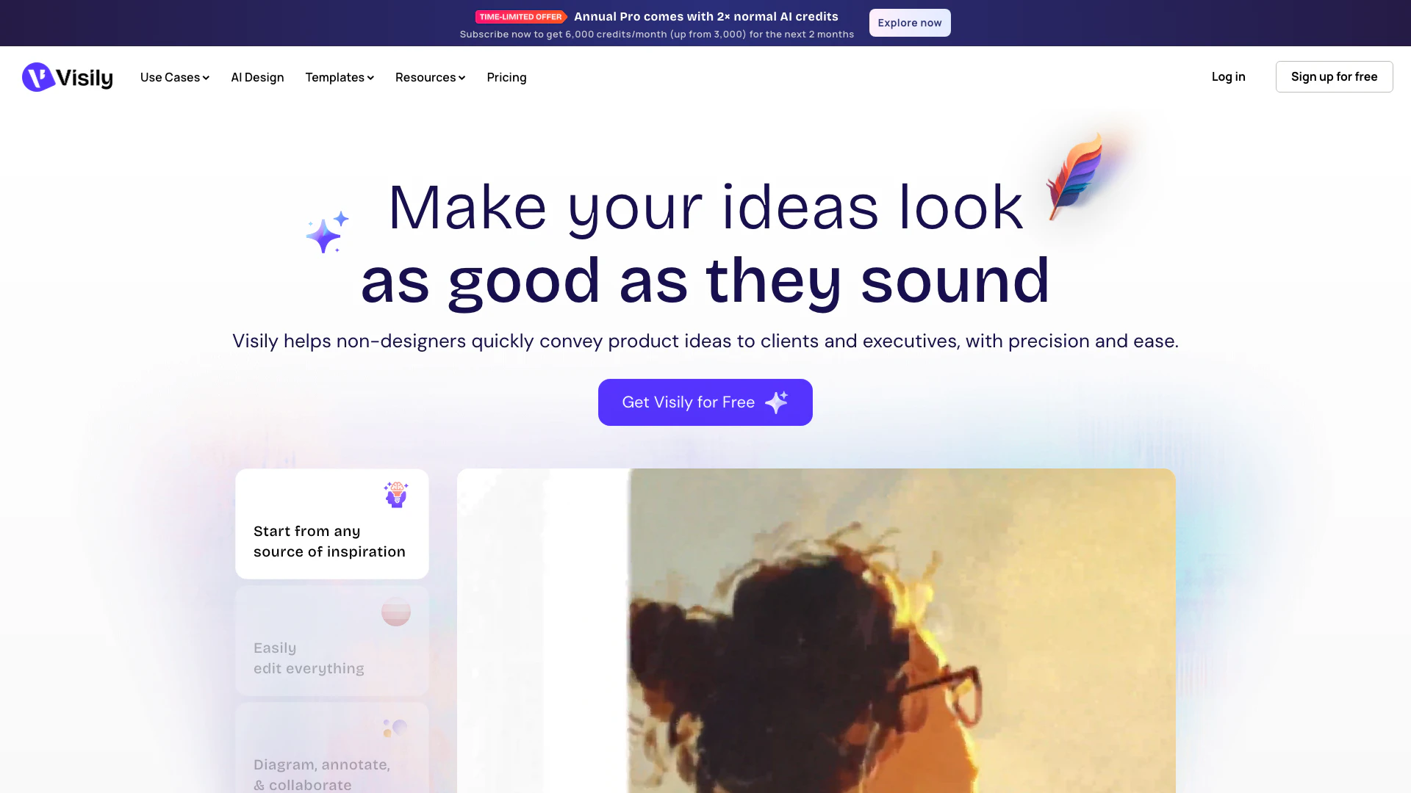Click the demo preview image of woman
Image resolution: width=1411 pixels, height=793 pixels.
click(x=816, y=631)
